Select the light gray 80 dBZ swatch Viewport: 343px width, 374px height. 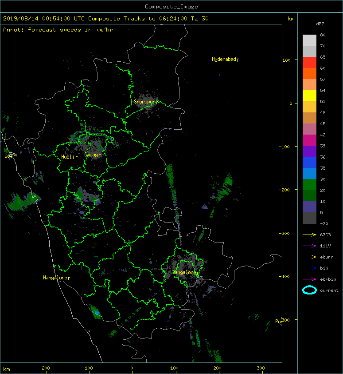click(x=309, y=40)
